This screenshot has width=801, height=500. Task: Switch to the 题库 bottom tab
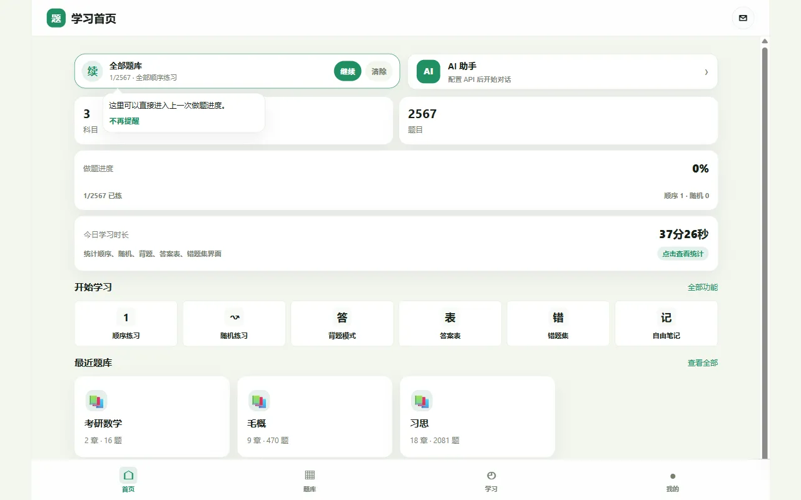click(x=310, y=481)
